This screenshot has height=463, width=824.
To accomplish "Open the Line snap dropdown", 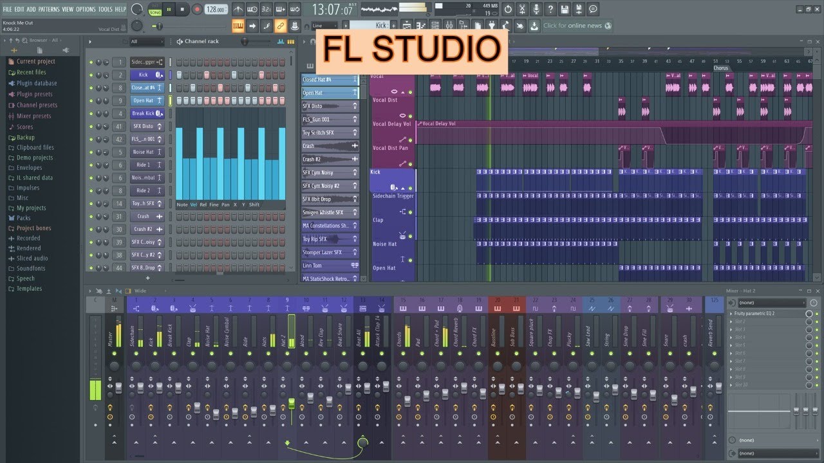I will (325, 26).
